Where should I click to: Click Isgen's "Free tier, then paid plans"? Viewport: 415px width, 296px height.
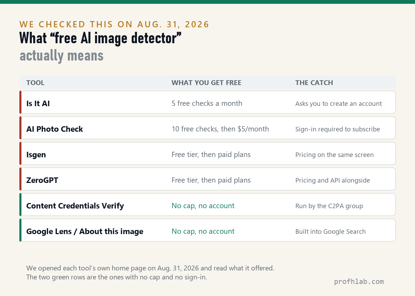pos(211,155)
